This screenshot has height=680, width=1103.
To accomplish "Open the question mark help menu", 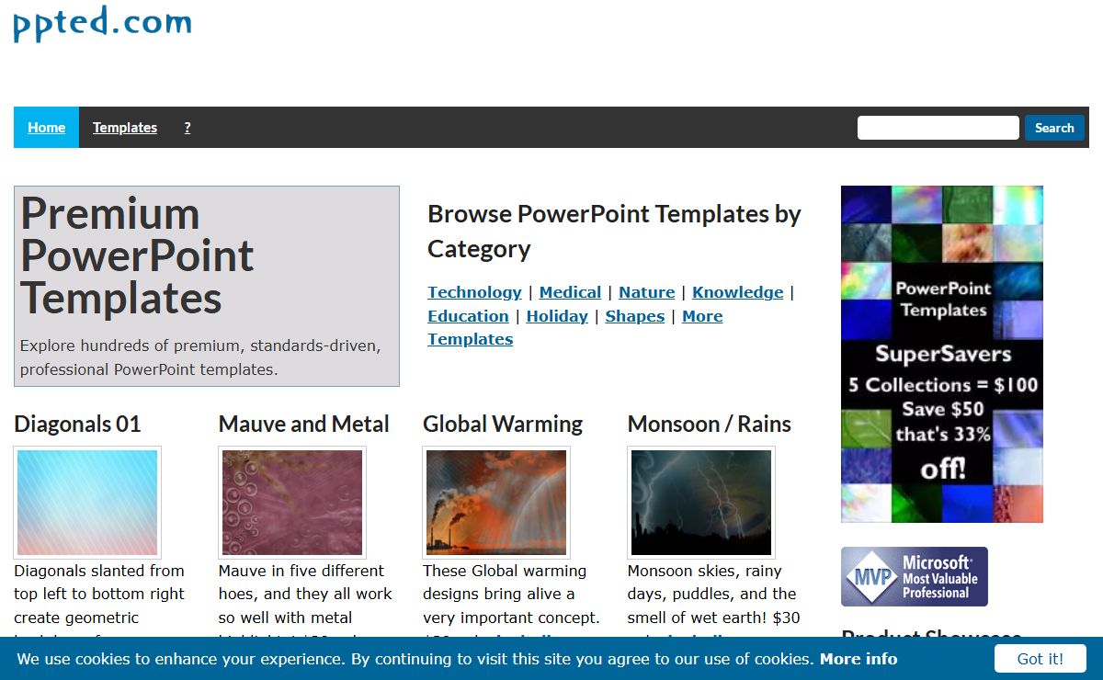I will [x=188, y=128].
